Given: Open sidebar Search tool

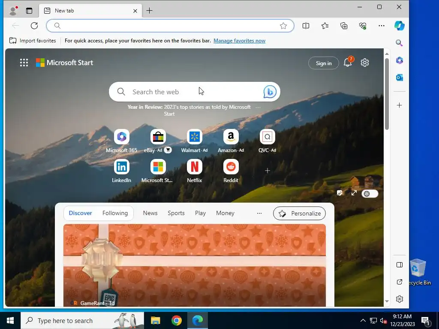Looking at the screenshot, I should click(399, 43).
